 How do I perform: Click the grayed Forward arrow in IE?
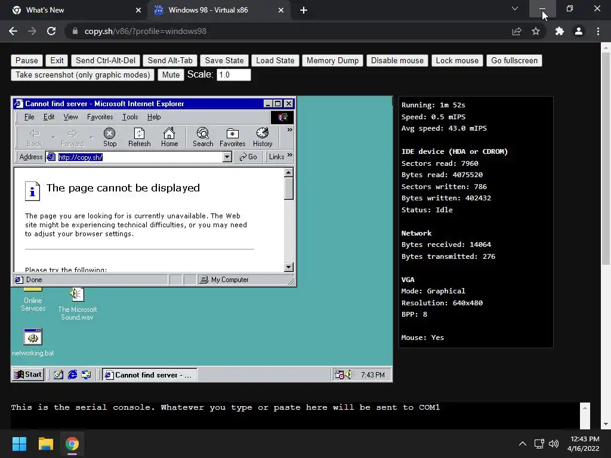(72, 137)
